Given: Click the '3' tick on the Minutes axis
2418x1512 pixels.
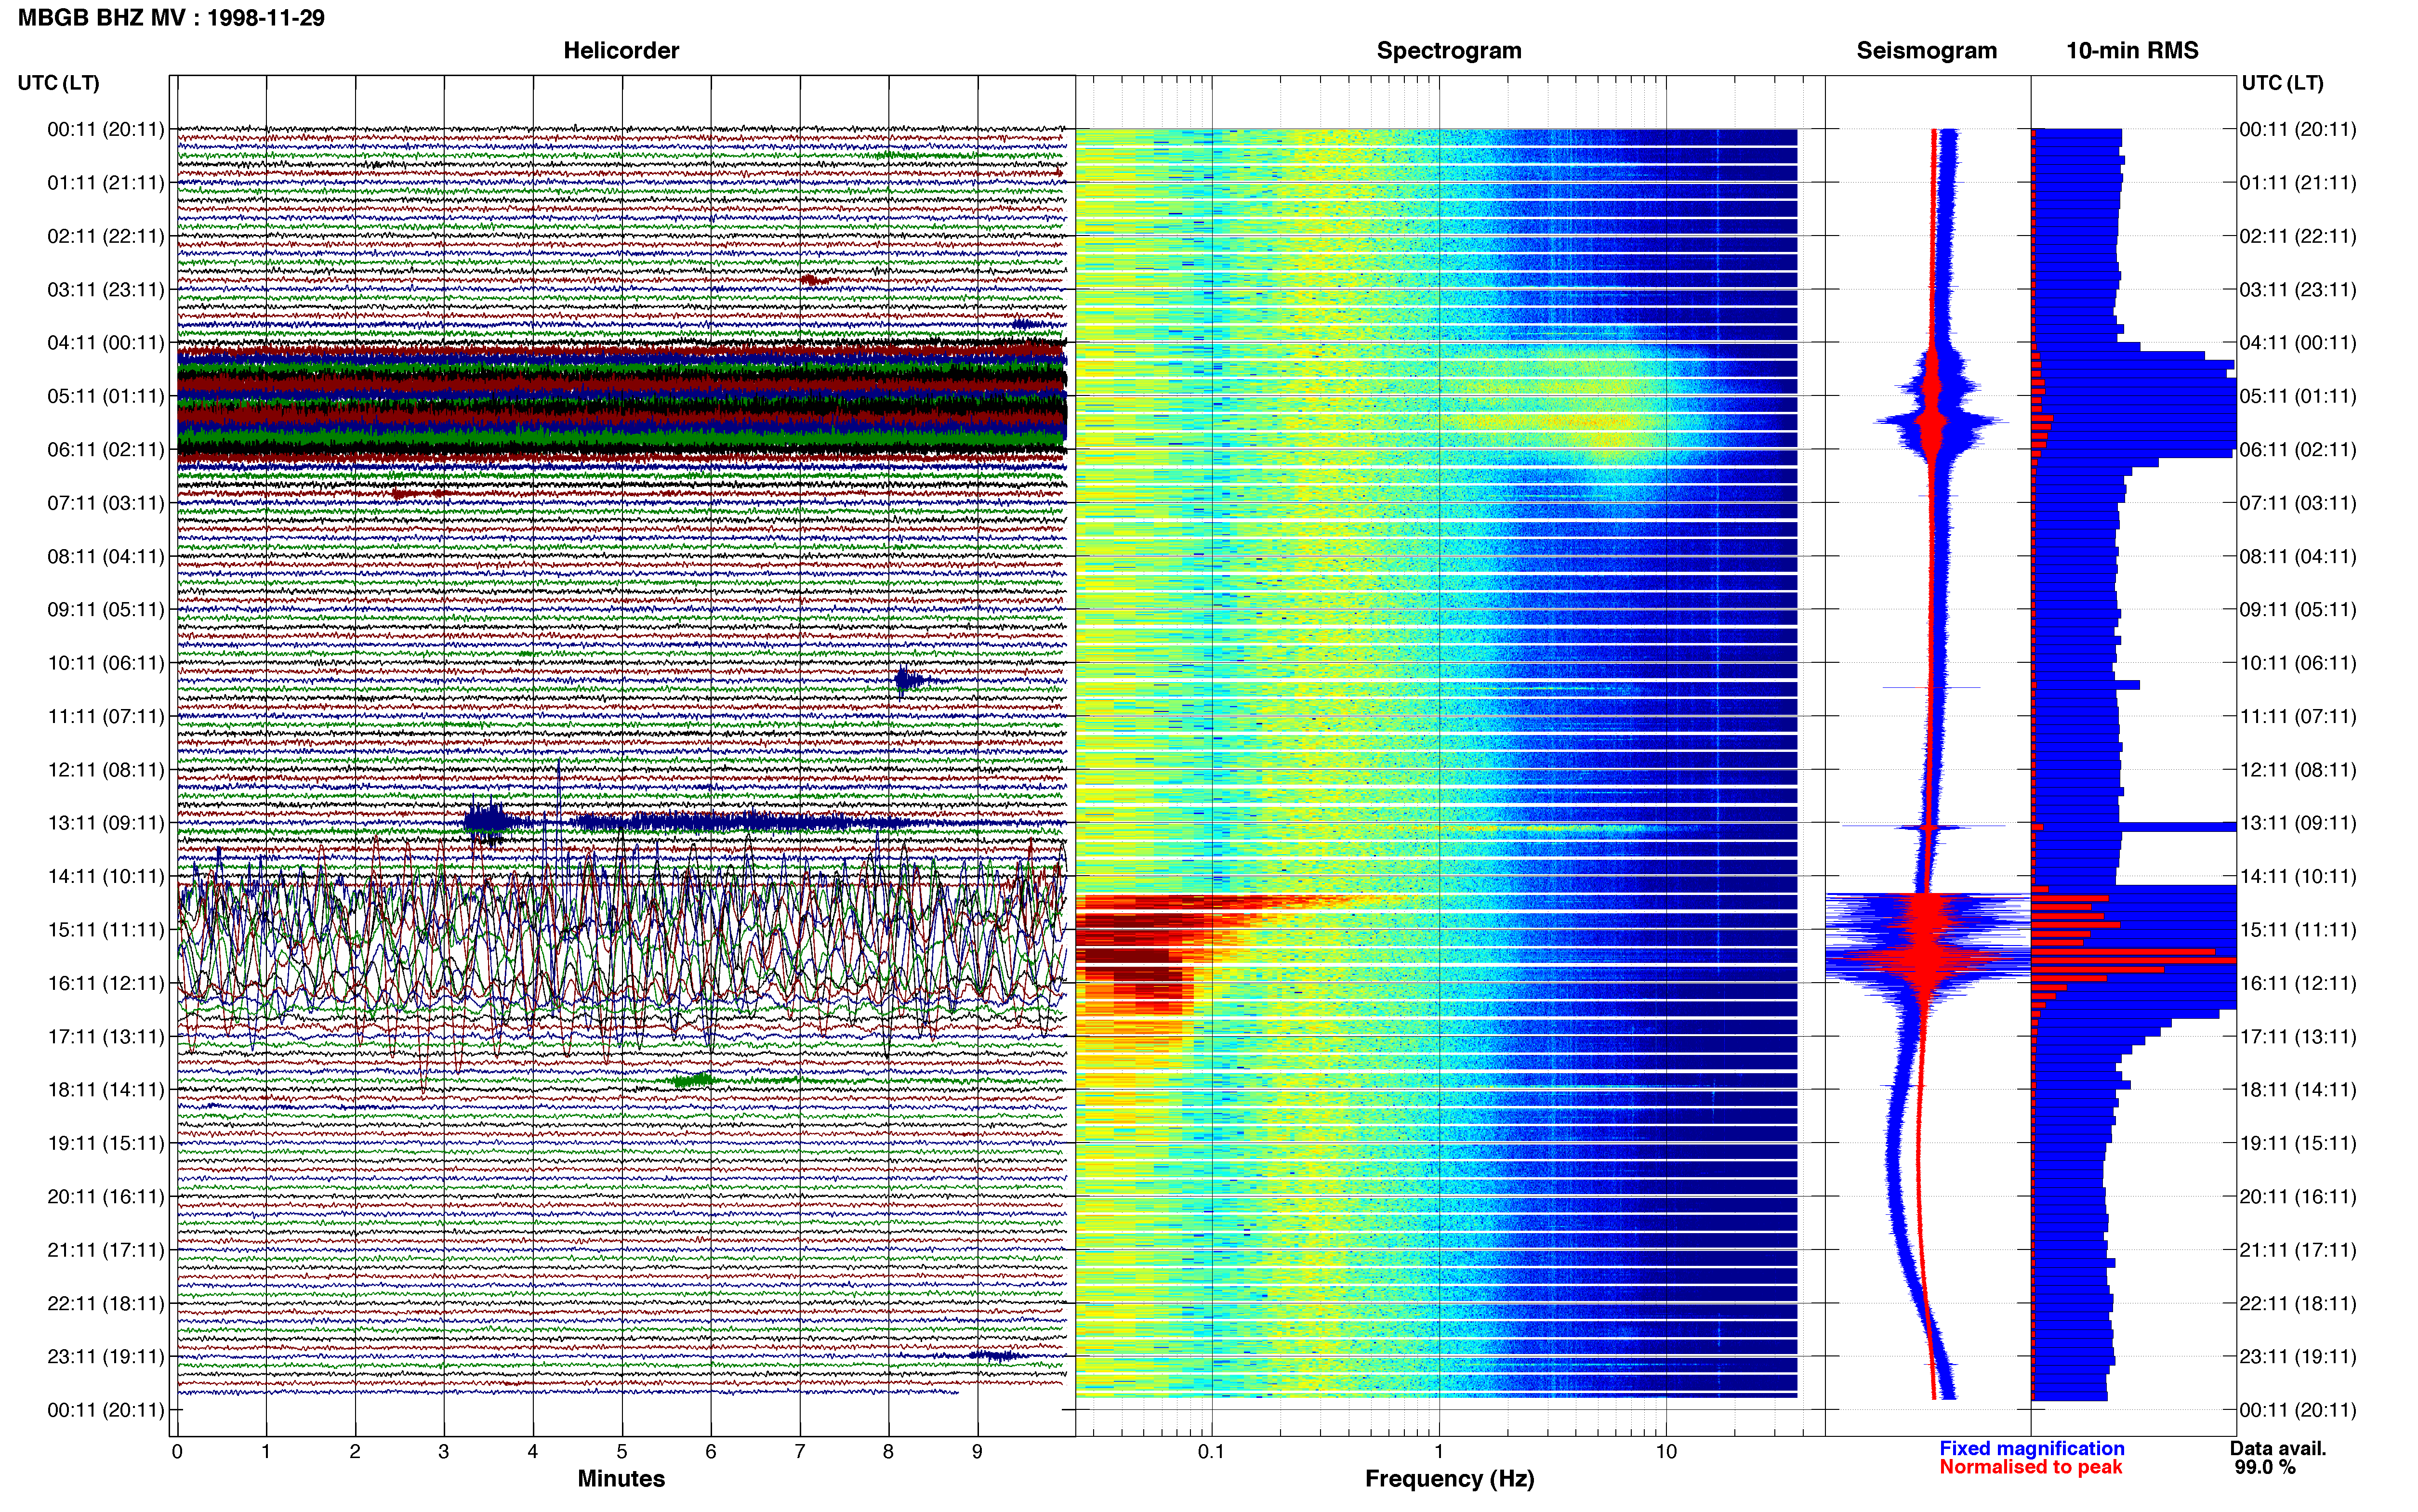Looking at the screenshot, I should coord(444,1451).
